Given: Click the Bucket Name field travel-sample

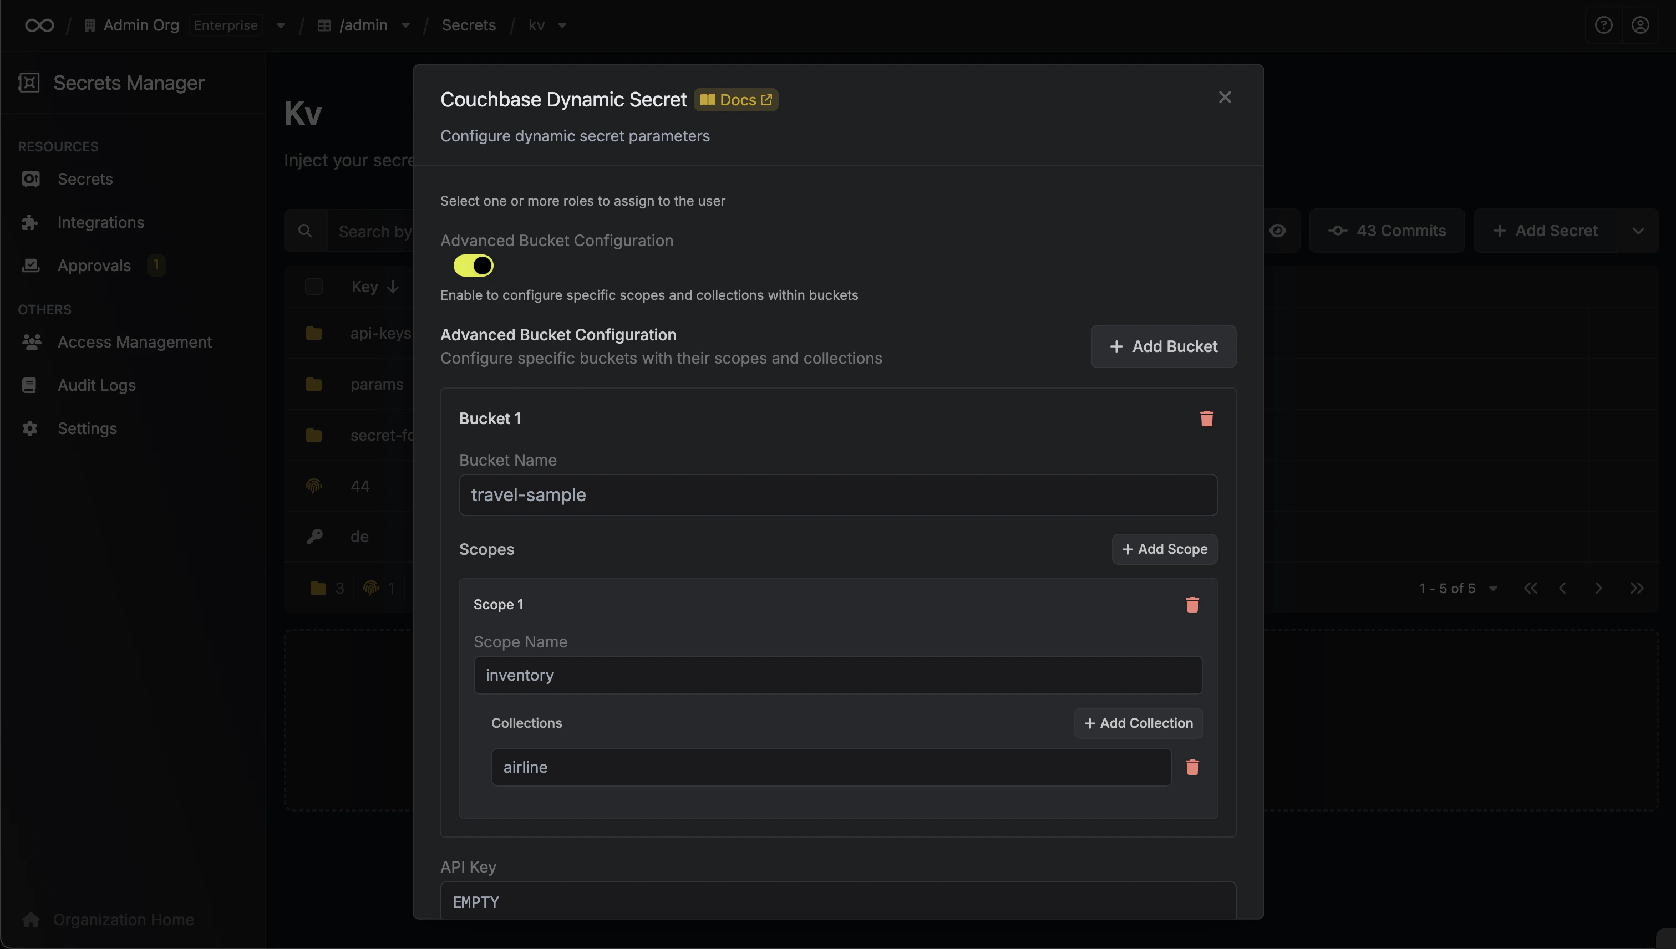Looking at the screenshot, I should tap(837, 494).
